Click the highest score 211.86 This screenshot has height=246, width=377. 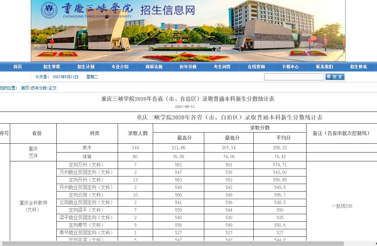[178, 148]
